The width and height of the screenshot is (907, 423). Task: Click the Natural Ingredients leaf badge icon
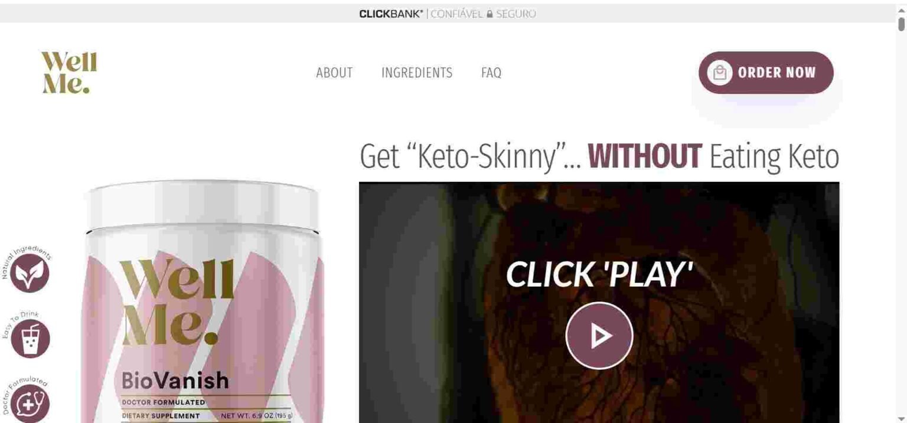30,273
